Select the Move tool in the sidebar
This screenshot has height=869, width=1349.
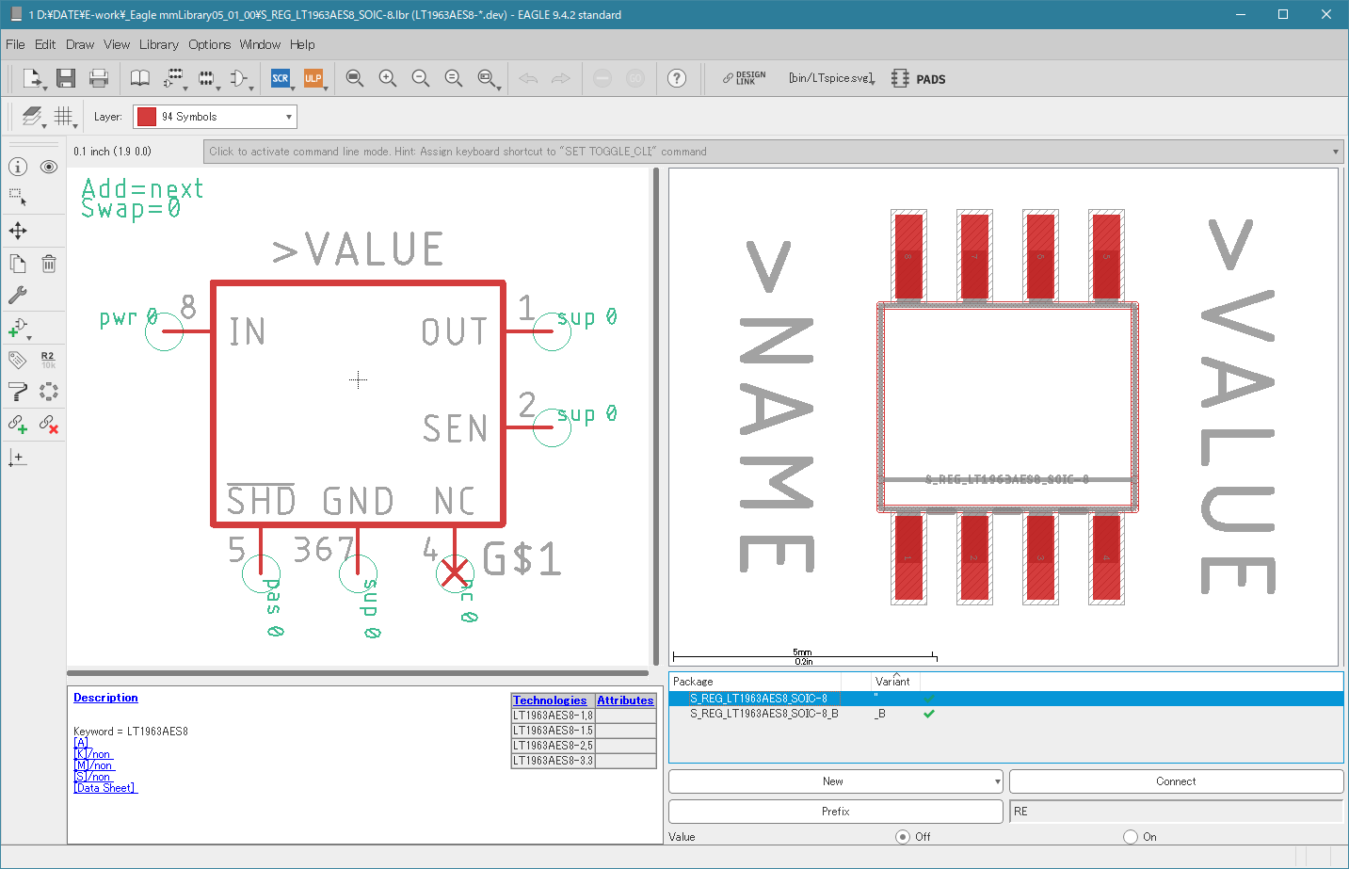(x=18, y=231)
